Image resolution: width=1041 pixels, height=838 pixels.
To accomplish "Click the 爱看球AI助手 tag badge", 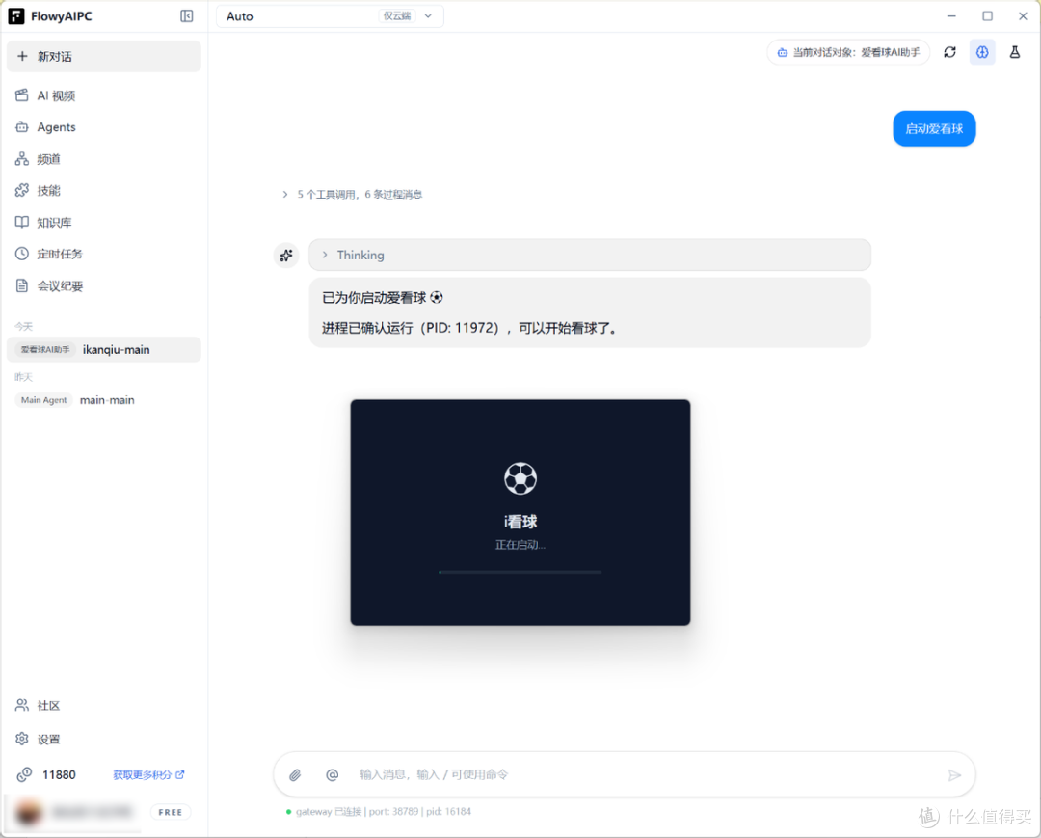I will pos(45,350).
